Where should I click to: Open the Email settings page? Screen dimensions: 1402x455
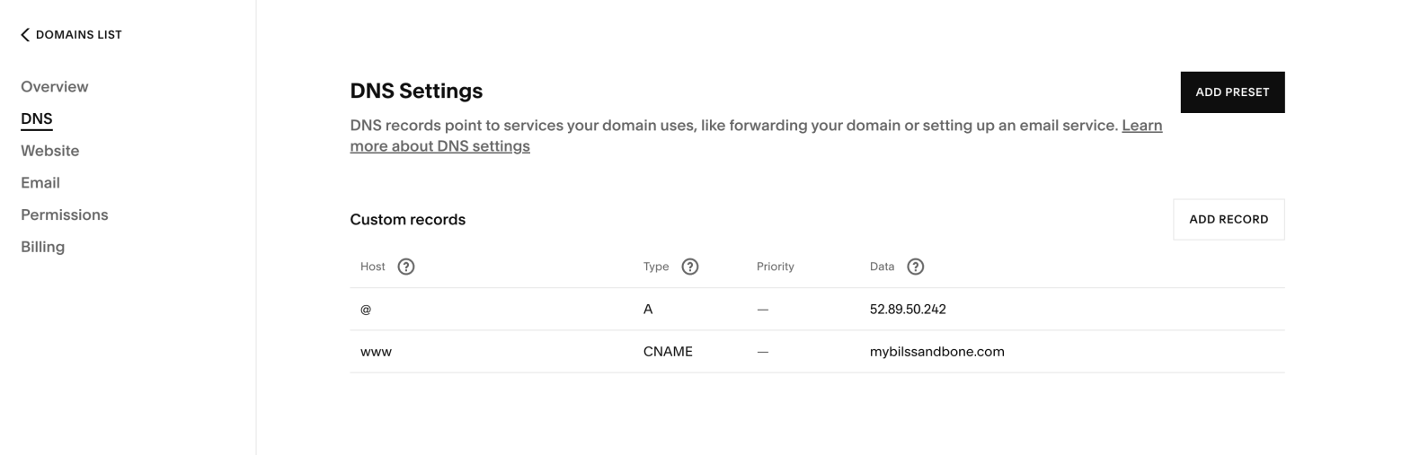(40, 183)
